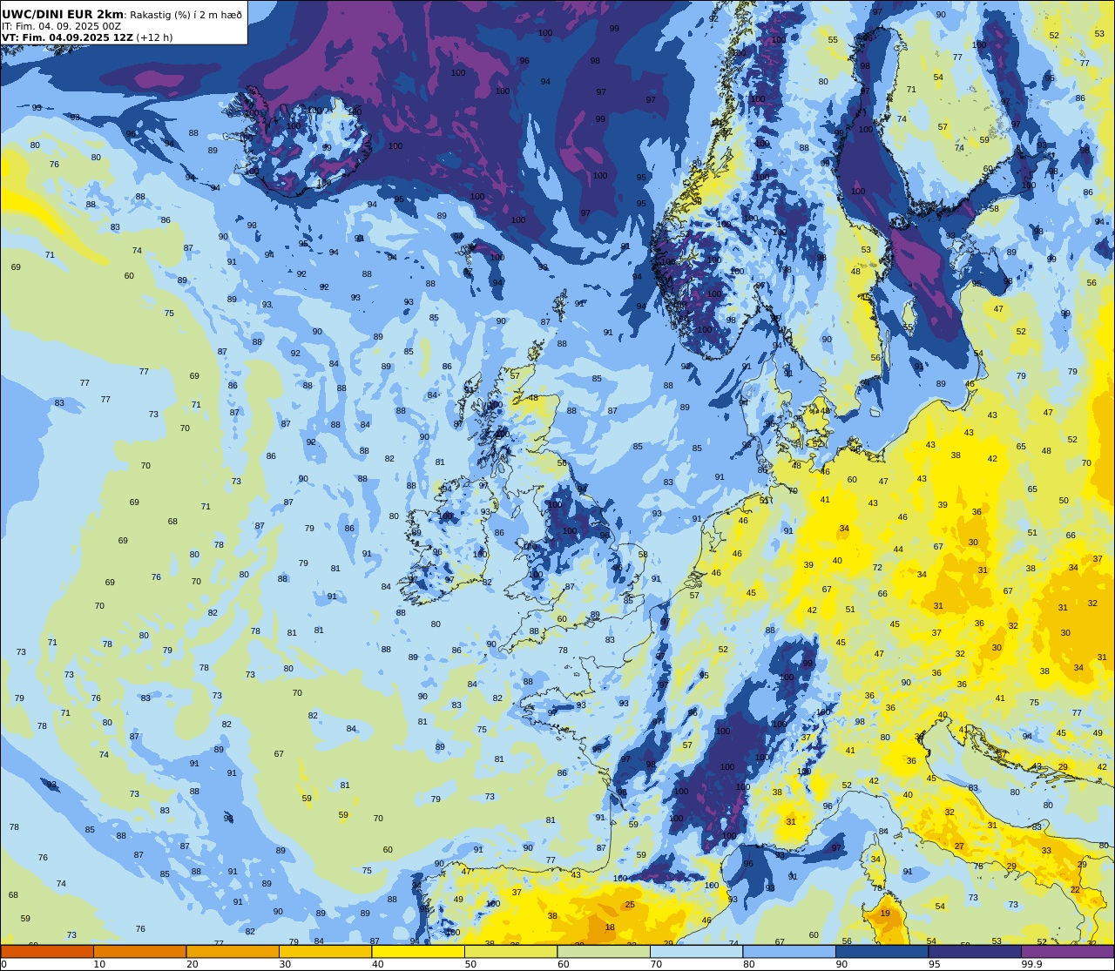
Task: Click the 'Rakastig (%) í 2 m hæð' caption
Action: [x=186, y=15]
